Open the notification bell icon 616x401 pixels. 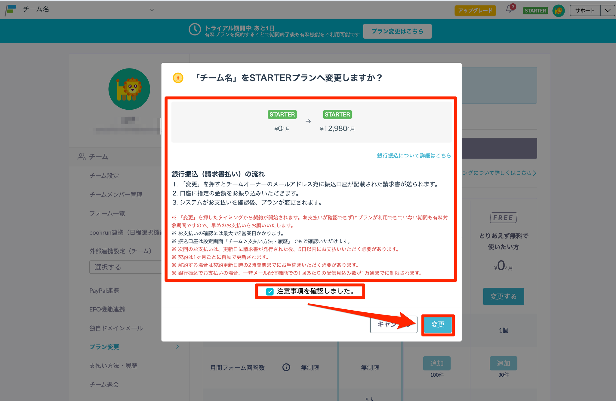pyautogui.click(x=510, y=9)
